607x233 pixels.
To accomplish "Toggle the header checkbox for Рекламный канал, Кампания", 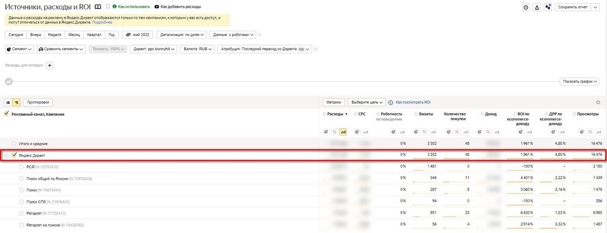I will tap(6, 114).
